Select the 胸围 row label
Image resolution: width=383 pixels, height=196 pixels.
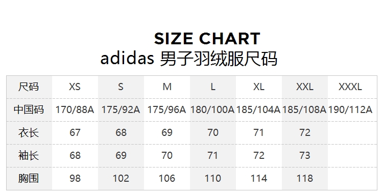click(29, 178)
